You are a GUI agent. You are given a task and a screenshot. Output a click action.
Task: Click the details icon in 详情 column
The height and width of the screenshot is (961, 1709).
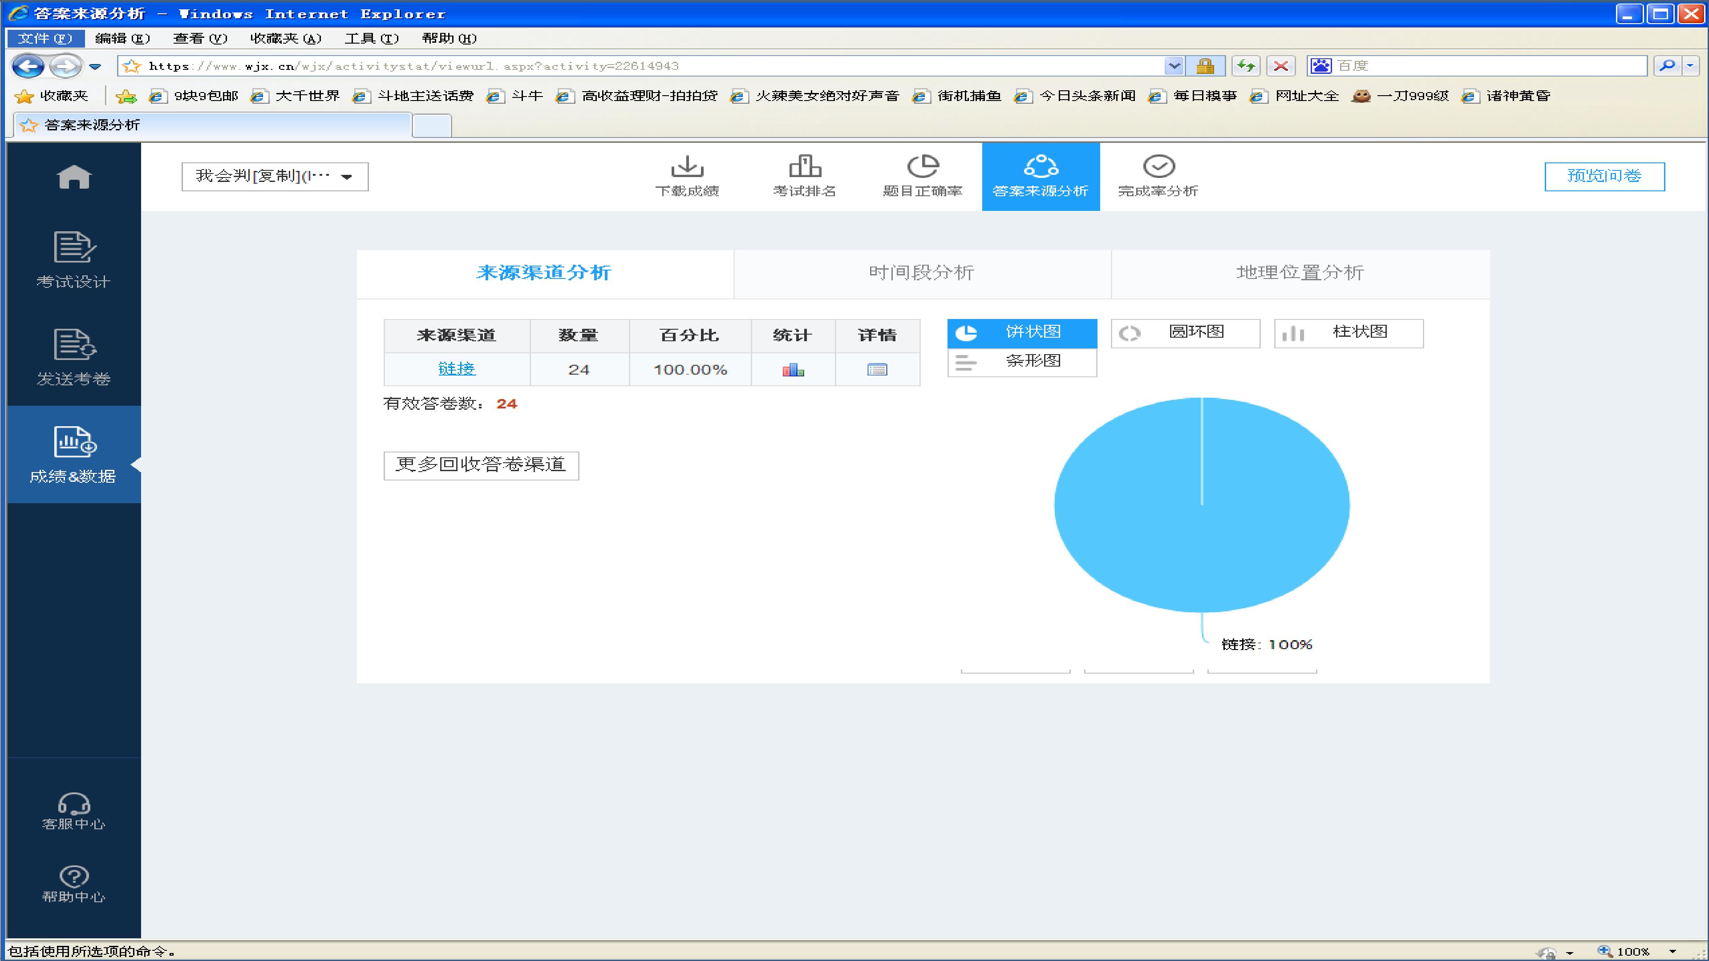(x=877, y=369)
